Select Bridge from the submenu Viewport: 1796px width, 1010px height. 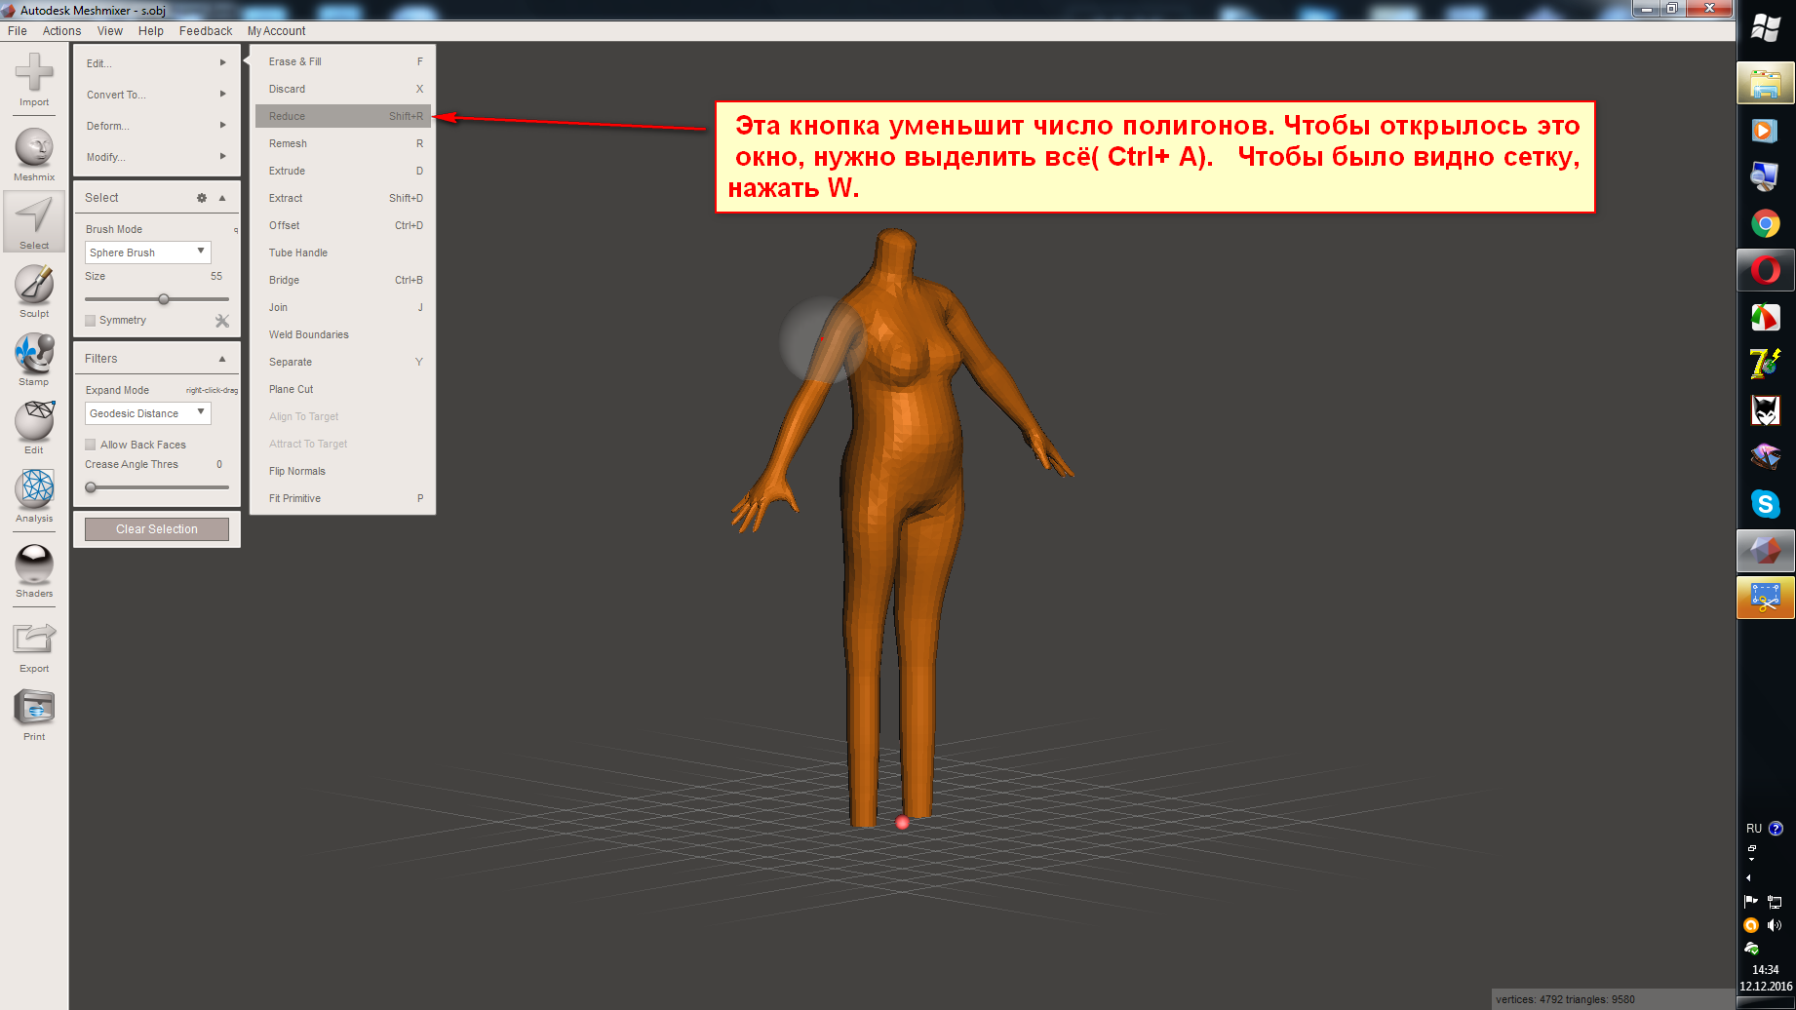[x=343, y=280]
